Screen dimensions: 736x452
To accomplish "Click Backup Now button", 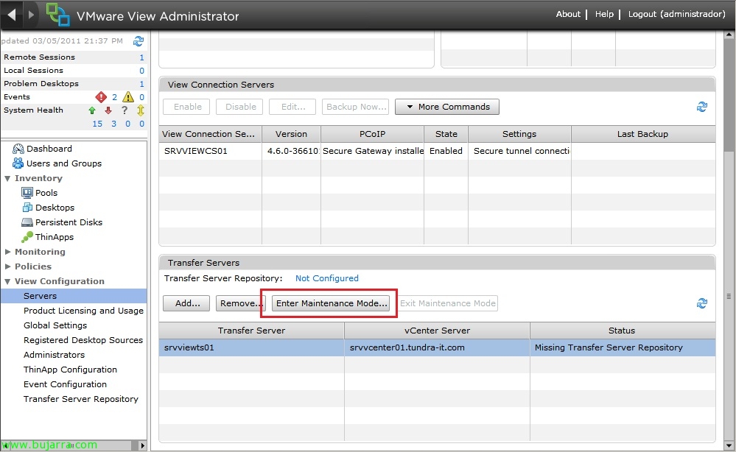I will 357,107.
